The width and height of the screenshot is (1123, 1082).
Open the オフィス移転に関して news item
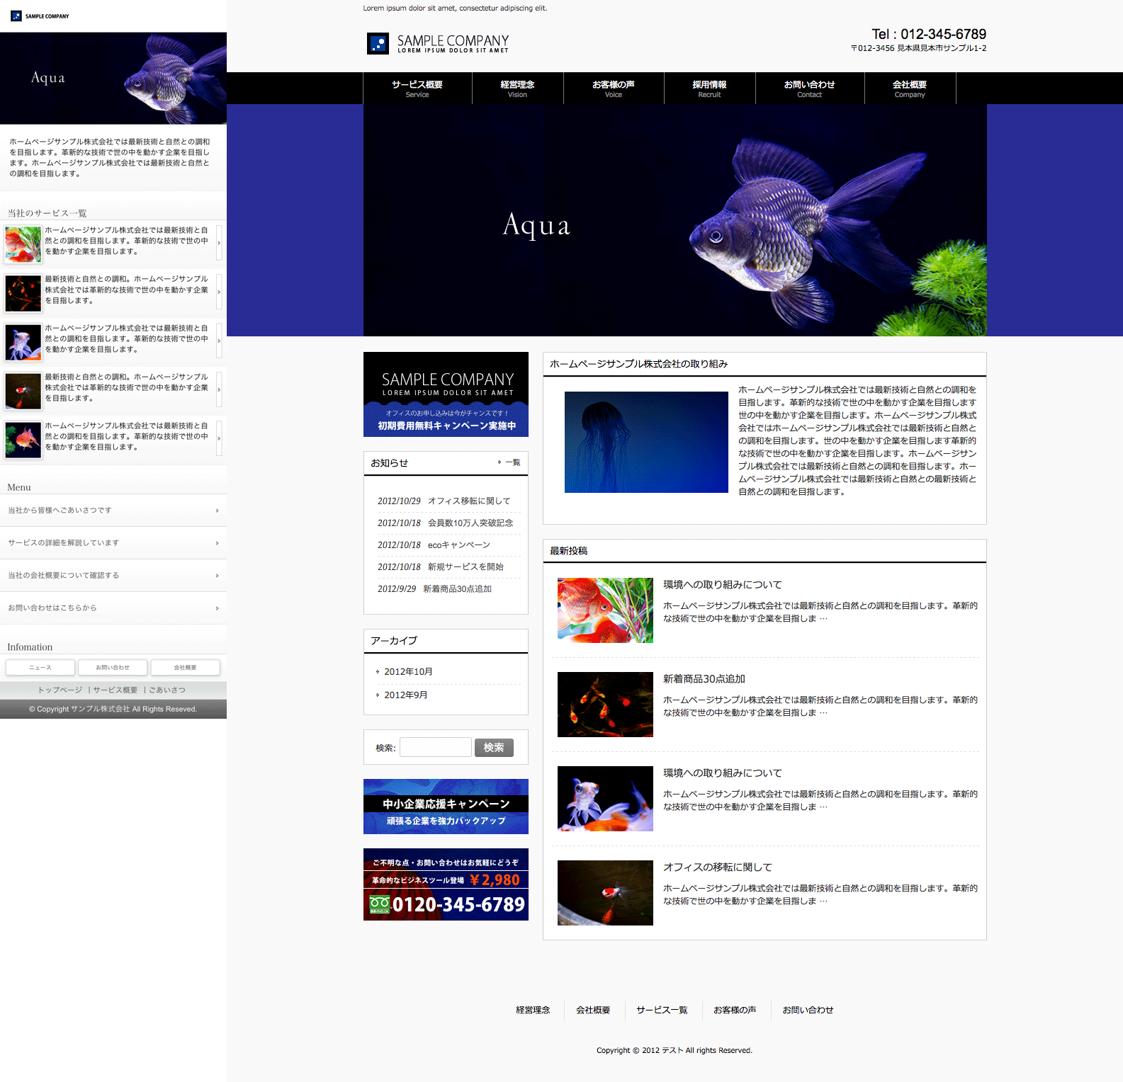(468, 501)
